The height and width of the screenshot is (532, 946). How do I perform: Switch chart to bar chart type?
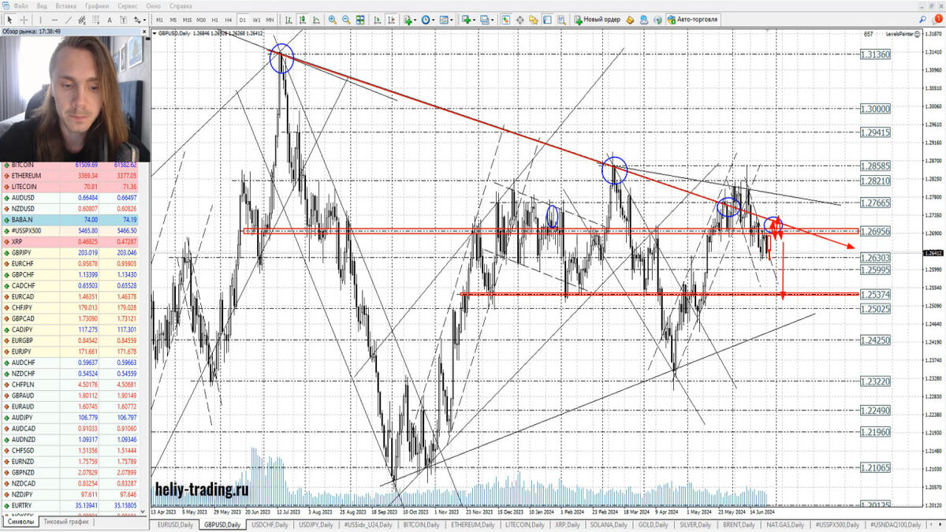click(289, 19)
